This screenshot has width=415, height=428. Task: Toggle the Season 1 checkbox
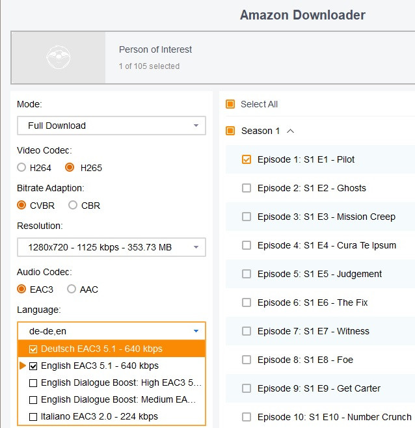coord(230,131)
